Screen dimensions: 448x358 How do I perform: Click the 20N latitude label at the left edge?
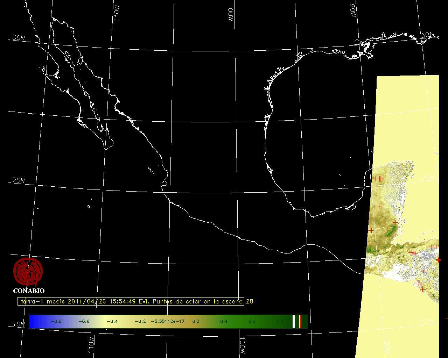click(19, 180)
